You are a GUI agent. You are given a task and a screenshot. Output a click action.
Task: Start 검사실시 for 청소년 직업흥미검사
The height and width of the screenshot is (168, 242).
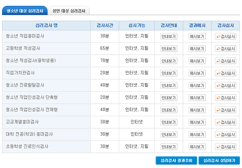pyautogui.click(x=225, y=37)
